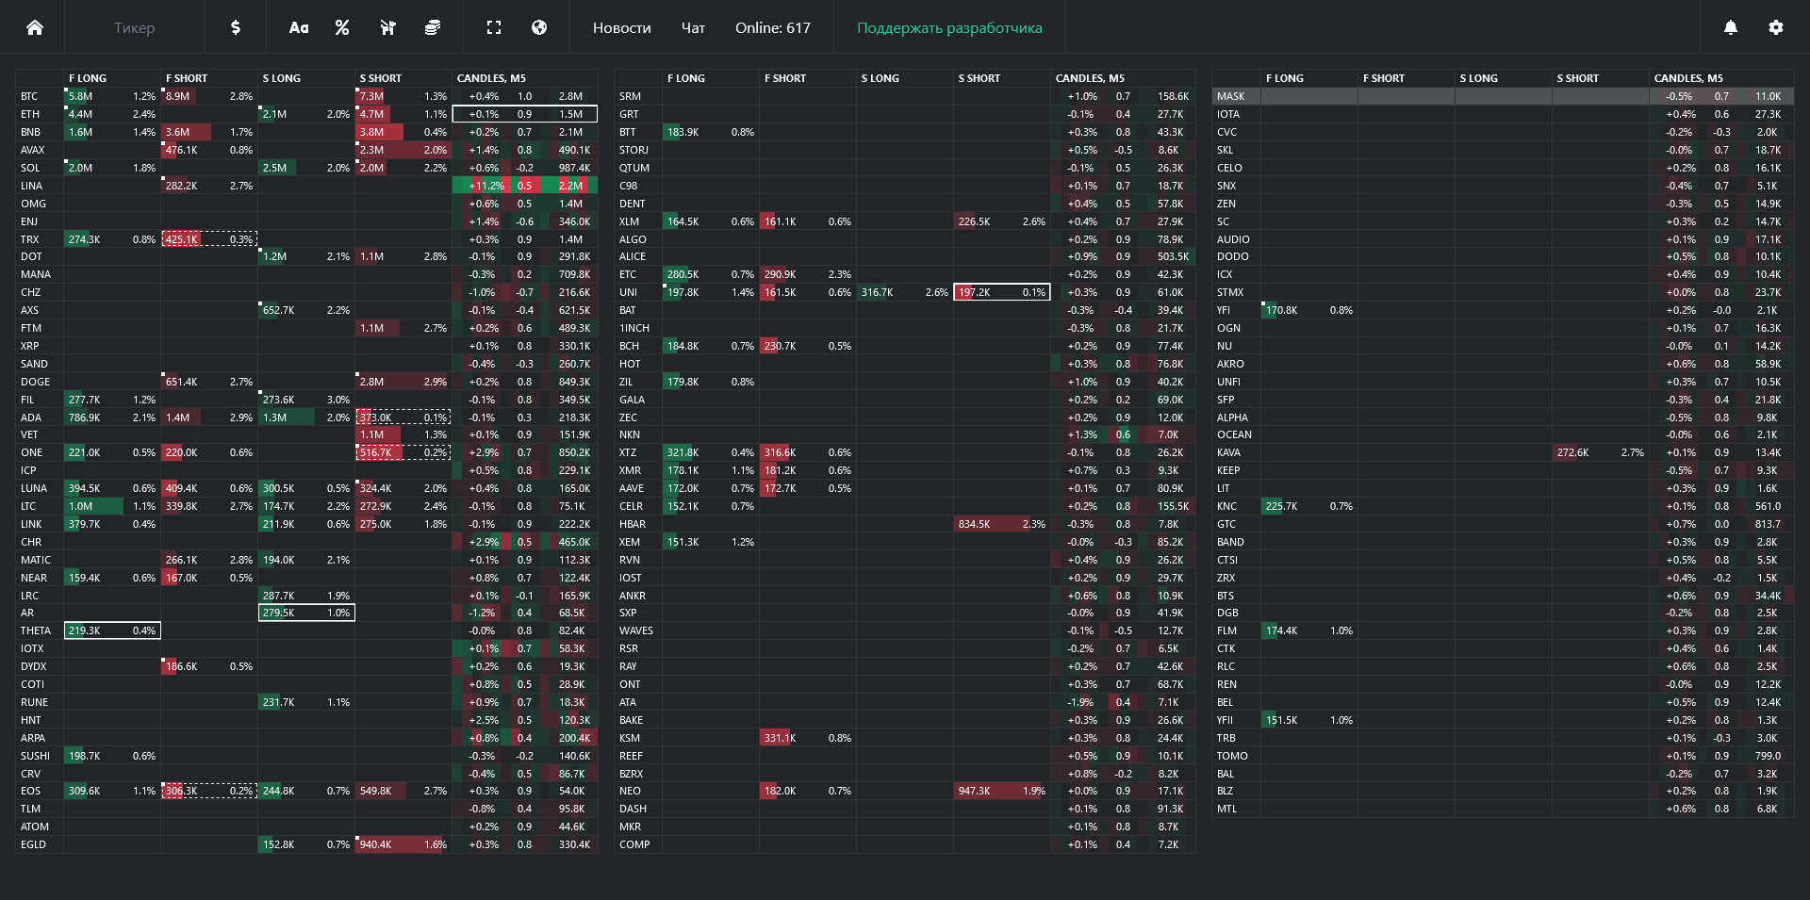Click ONE dashed S SHORT 516.7K cell
Screen dimensions: 1810x900
[403, 452]
